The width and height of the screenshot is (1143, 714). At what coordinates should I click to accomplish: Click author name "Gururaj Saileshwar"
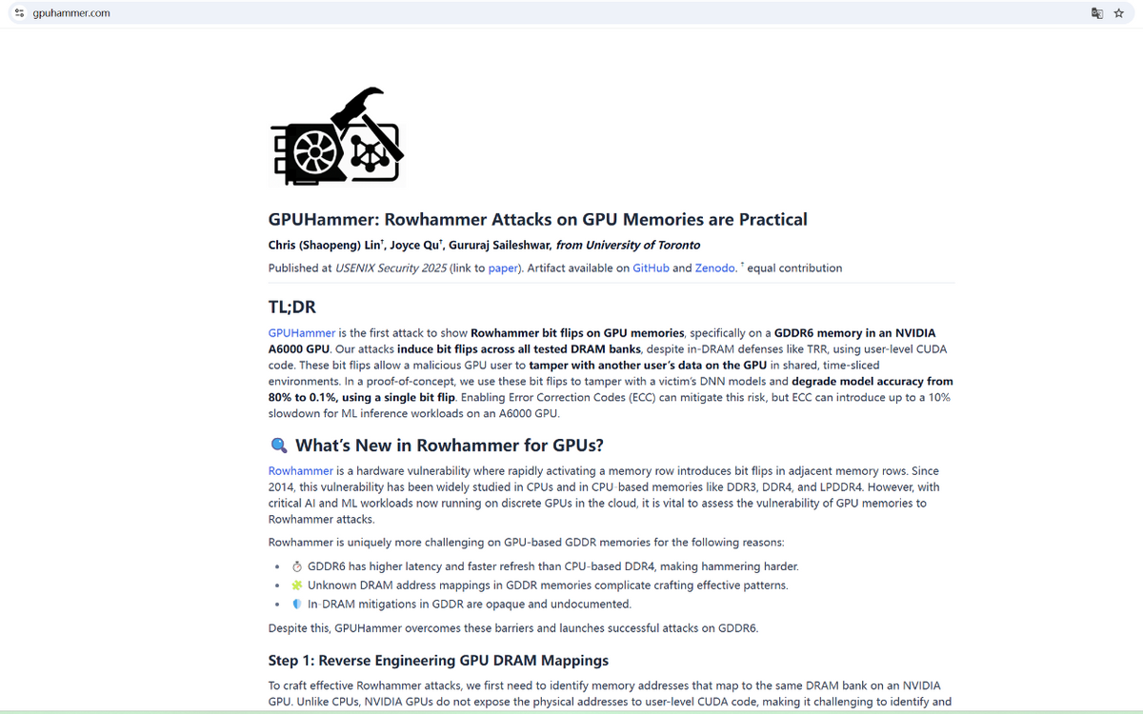tap(499, 246)
